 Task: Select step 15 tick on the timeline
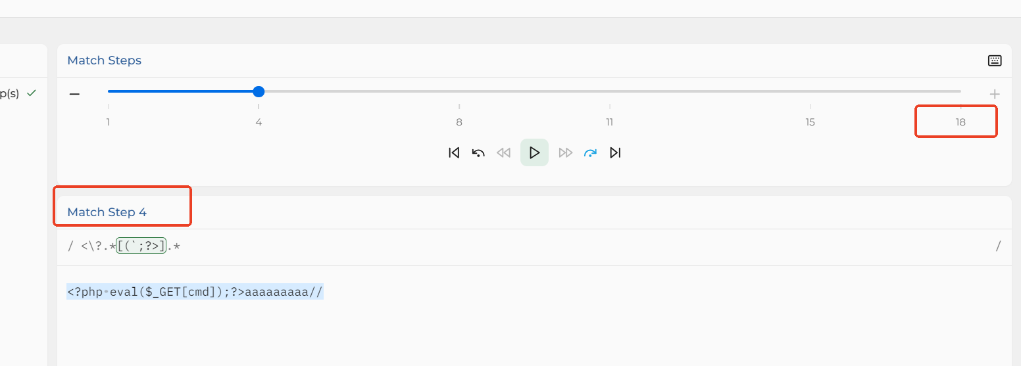[810, 122]
